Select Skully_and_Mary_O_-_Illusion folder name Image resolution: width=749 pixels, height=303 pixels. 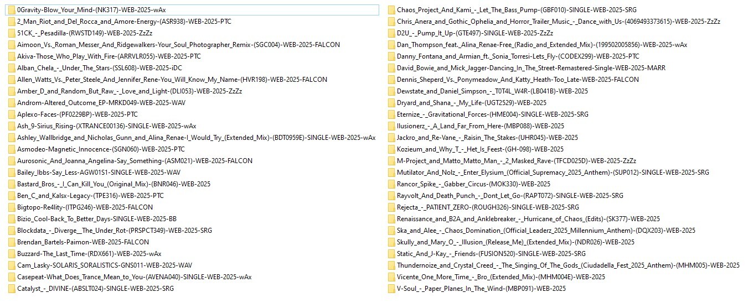point(515,242)
